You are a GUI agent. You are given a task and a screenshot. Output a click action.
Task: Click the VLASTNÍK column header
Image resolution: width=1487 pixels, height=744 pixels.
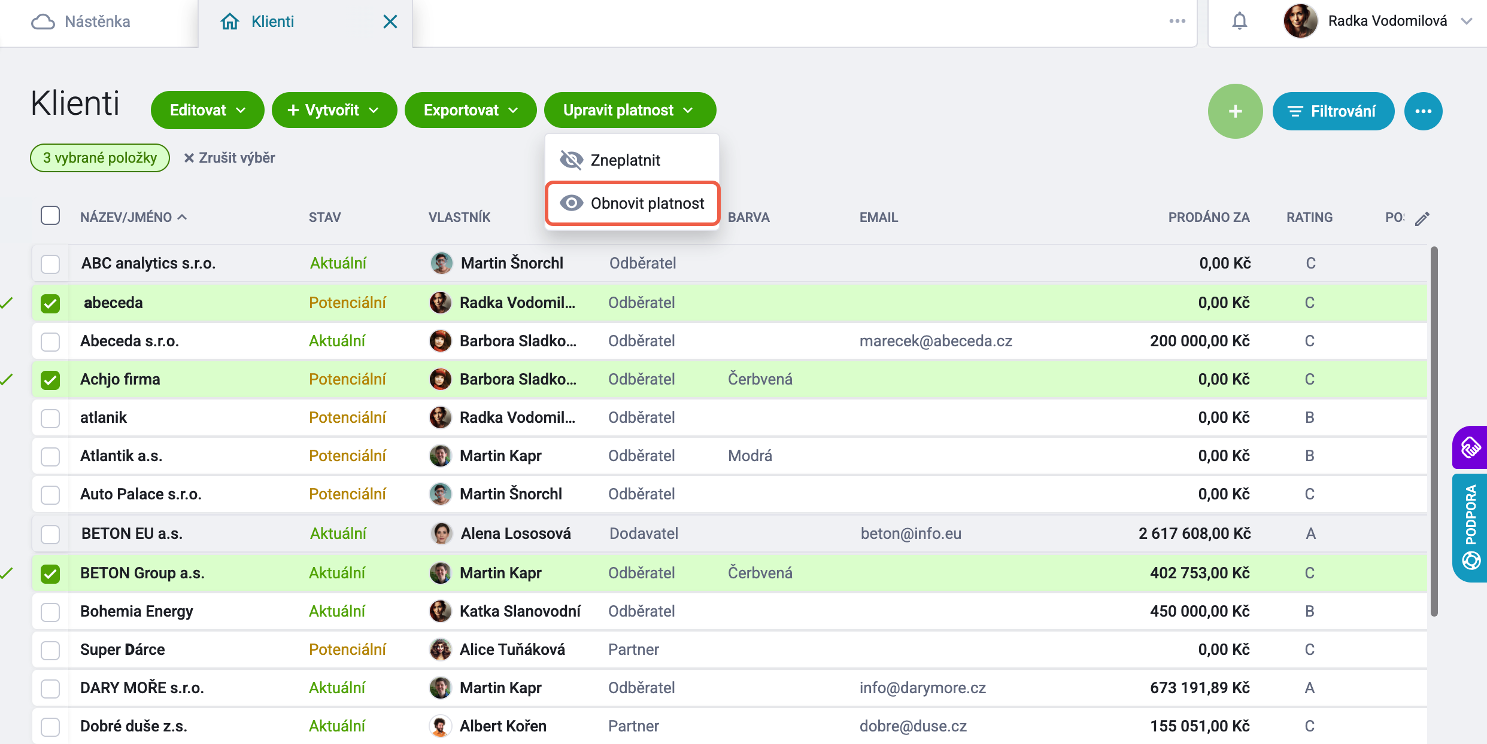[459, 217]
